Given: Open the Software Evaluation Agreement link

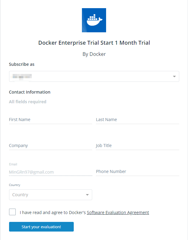Looking at the screenshot, I should coord(118,213).
